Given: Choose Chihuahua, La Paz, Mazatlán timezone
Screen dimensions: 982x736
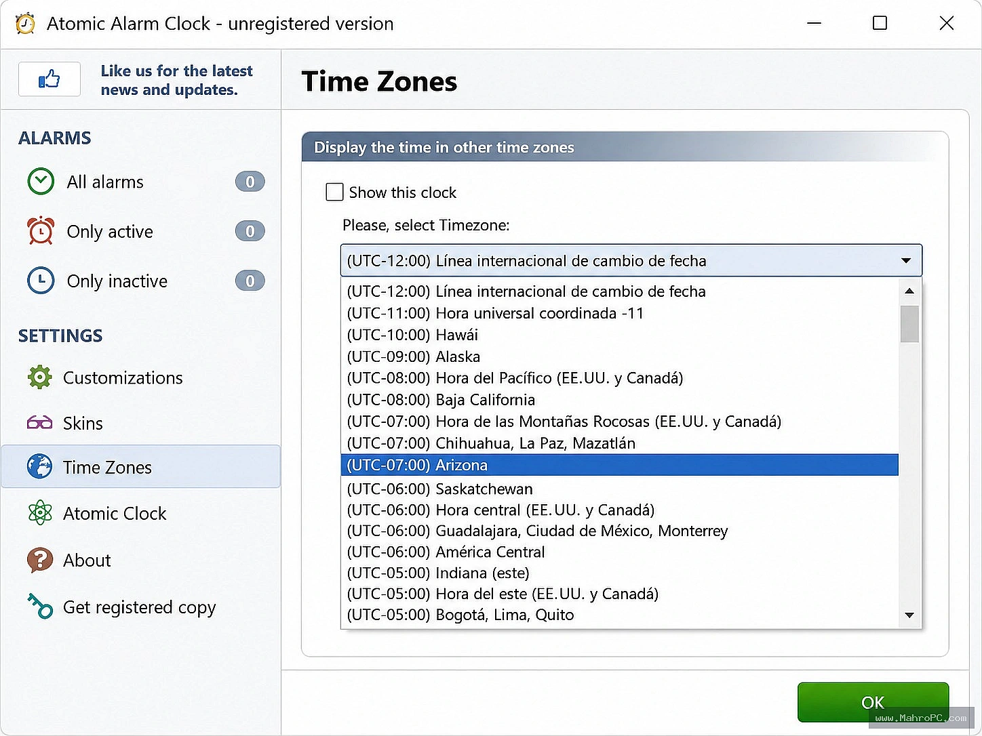Looking at the screenshot, I should coord(619,443).
